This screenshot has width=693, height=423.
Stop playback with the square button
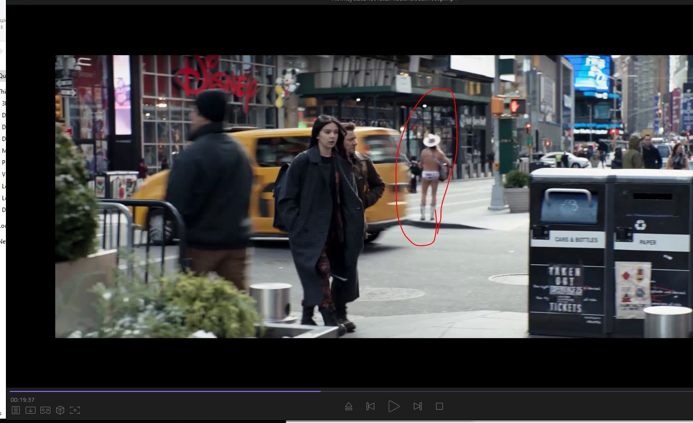(x=439, y=406)
